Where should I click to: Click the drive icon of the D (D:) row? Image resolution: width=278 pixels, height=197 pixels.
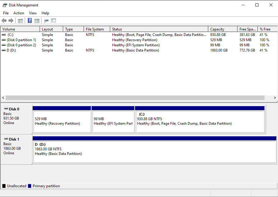click(x=4, y=50)
